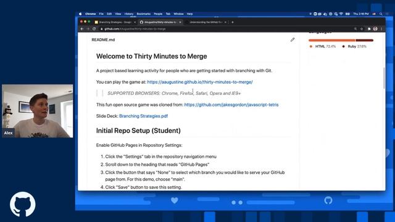Image resolution: width=395 pixels, height=222 pixels.
Task: Click step 4 'Click Save button' line
Action: point(143,187)
